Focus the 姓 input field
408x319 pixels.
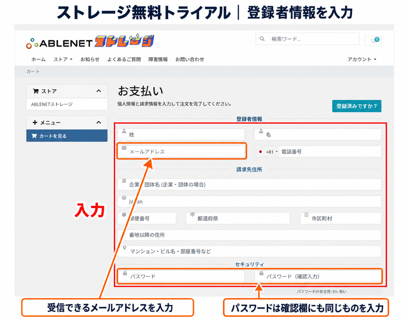[181, 134]
